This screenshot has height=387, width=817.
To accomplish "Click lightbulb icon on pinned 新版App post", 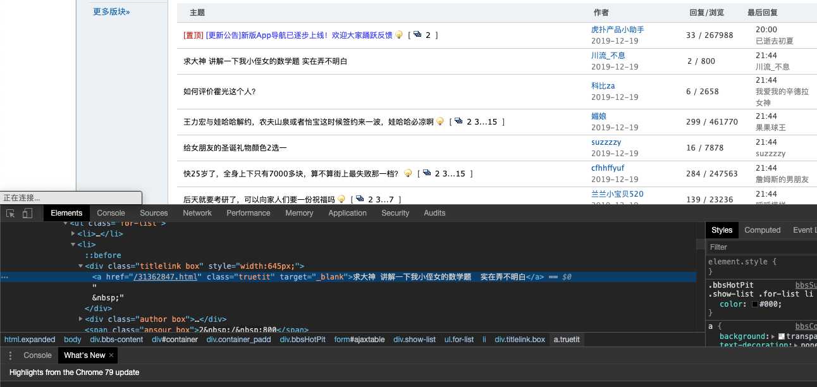I will (399, 35).
